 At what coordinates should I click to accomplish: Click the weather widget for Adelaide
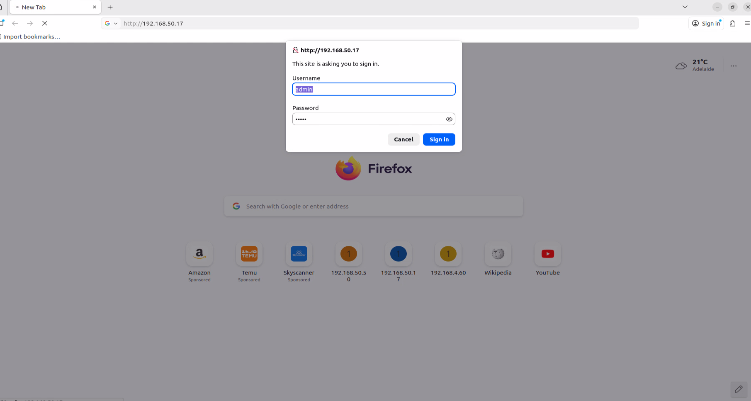[695, 66]
